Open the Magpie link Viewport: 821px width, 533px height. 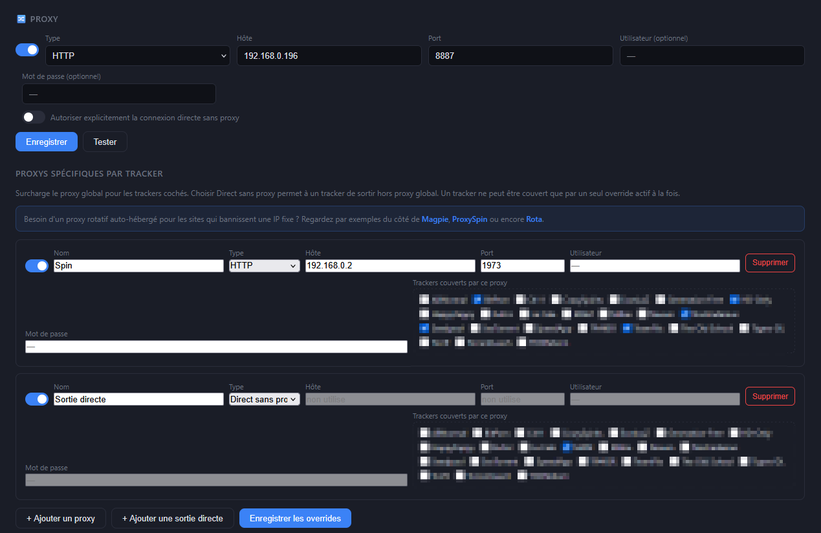[x=435, y=219]
